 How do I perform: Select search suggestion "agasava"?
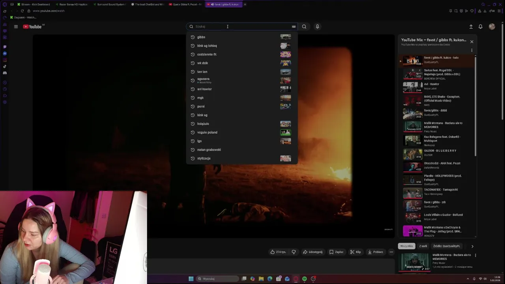pyautogui.click(x=242, y=80)
